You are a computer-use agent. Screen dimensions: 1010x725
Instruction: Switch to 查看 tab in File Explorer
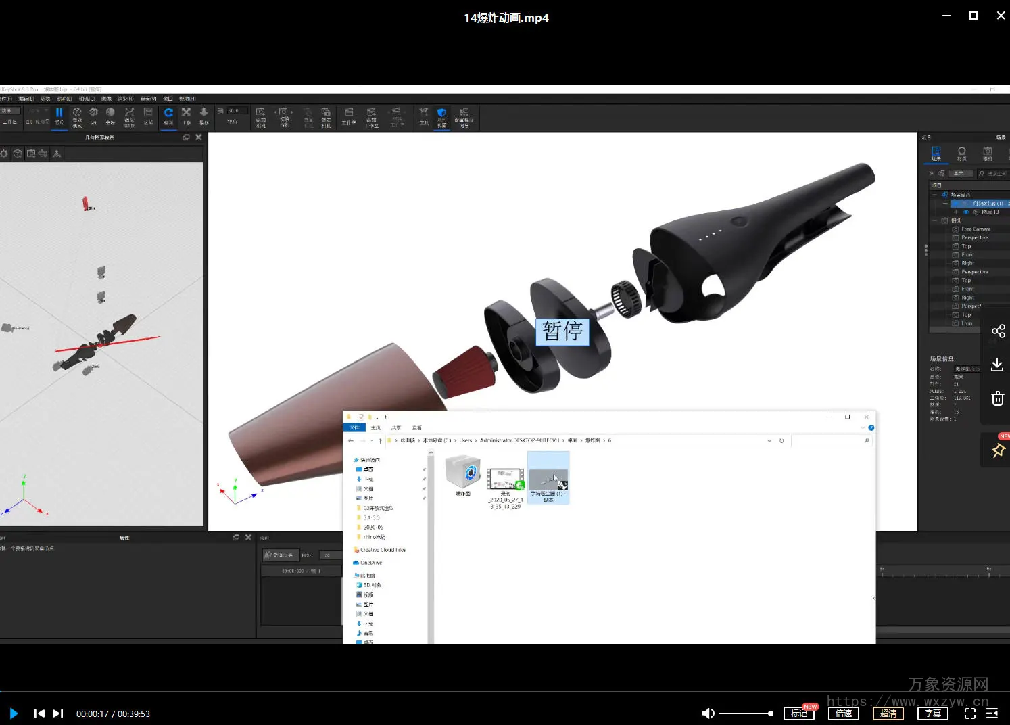pyautogui.click(x=416, y=427)
